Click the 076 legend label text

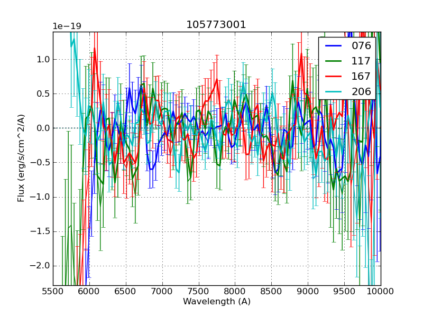(x=361, y=46)
